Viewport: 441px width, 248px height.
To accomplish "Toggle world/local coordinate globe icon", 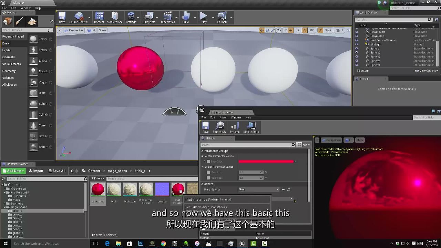I will [279, 30].
